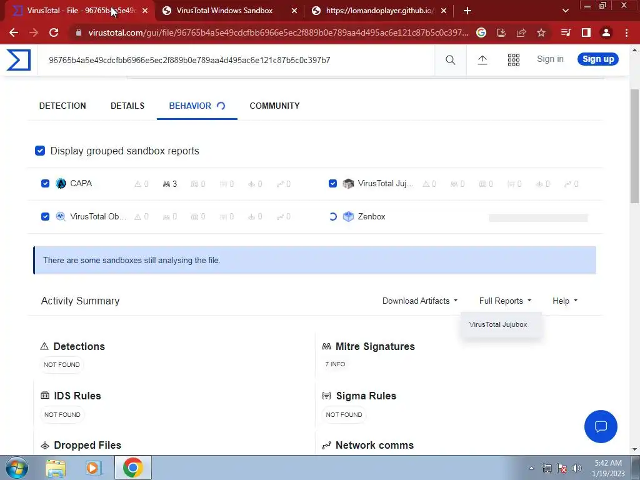Open the chat bubble button

pyautogui.click(x=601, y=426)
